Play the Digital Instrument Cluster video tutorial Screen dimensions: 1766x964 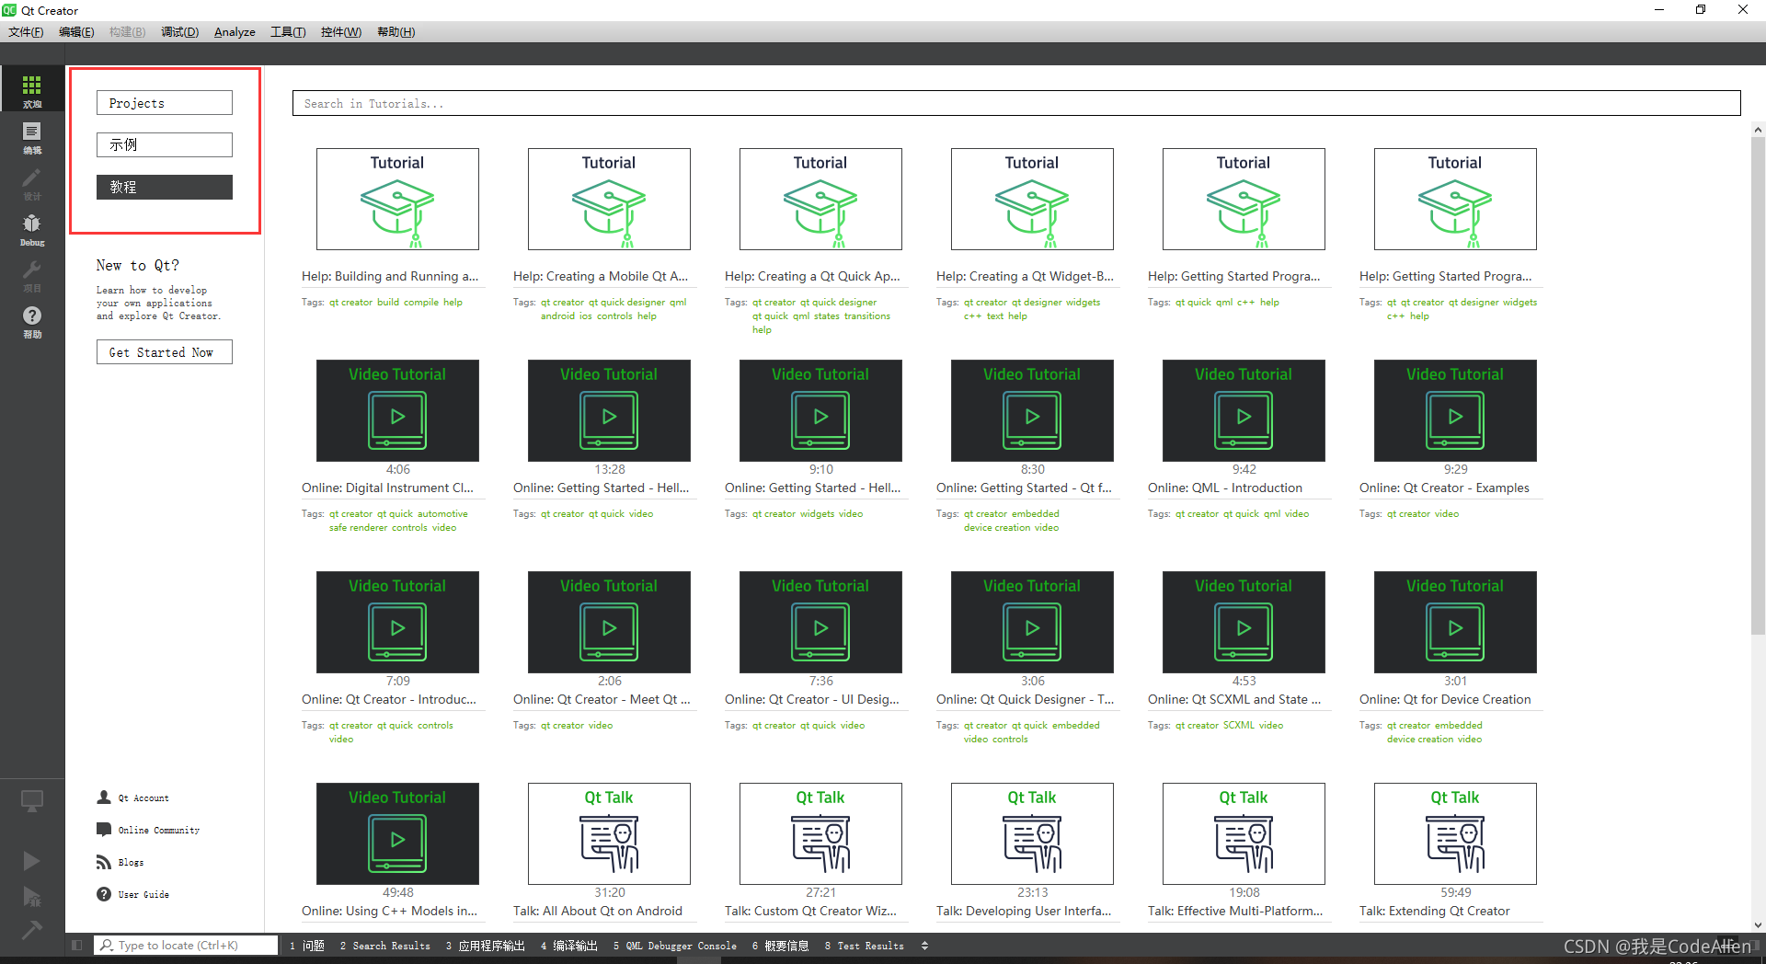pos(397,410)
